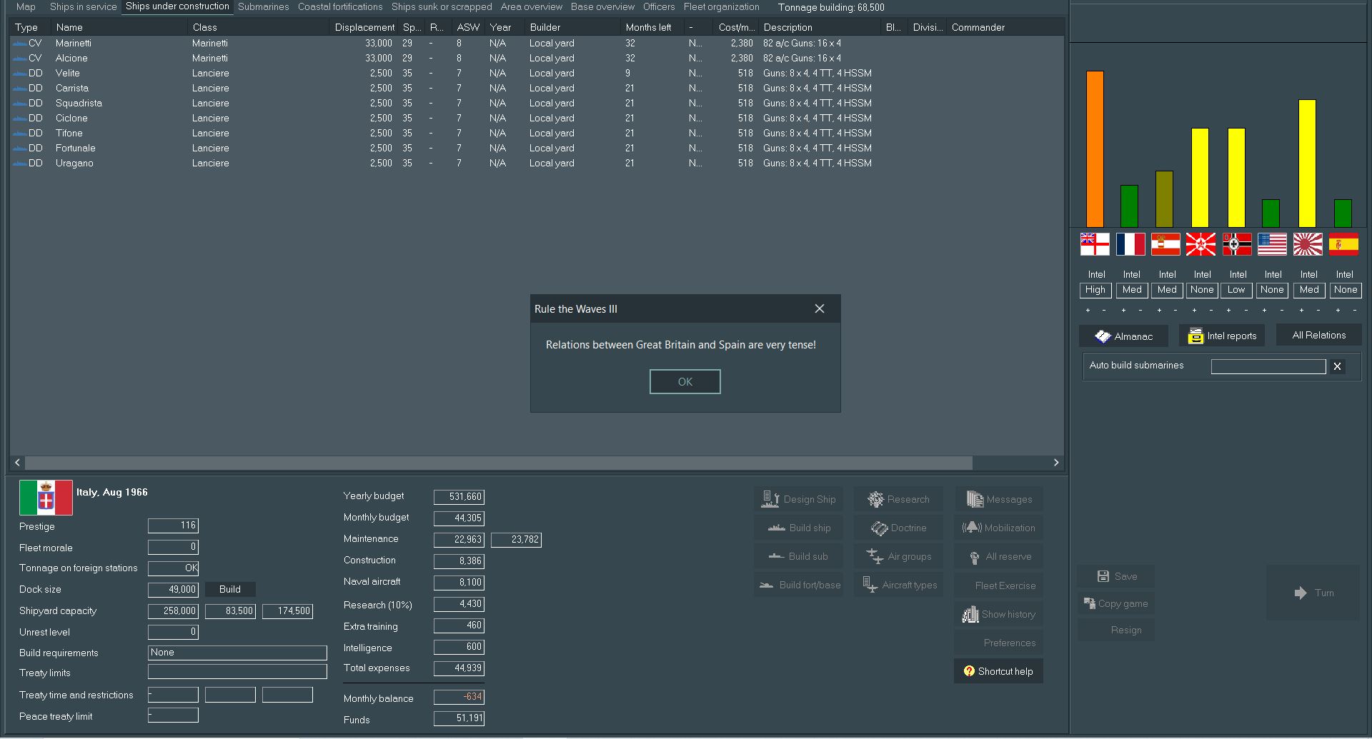Increase intel on Great Britain with plus
Viewport: 1372px width, 739px height.
1088,310
